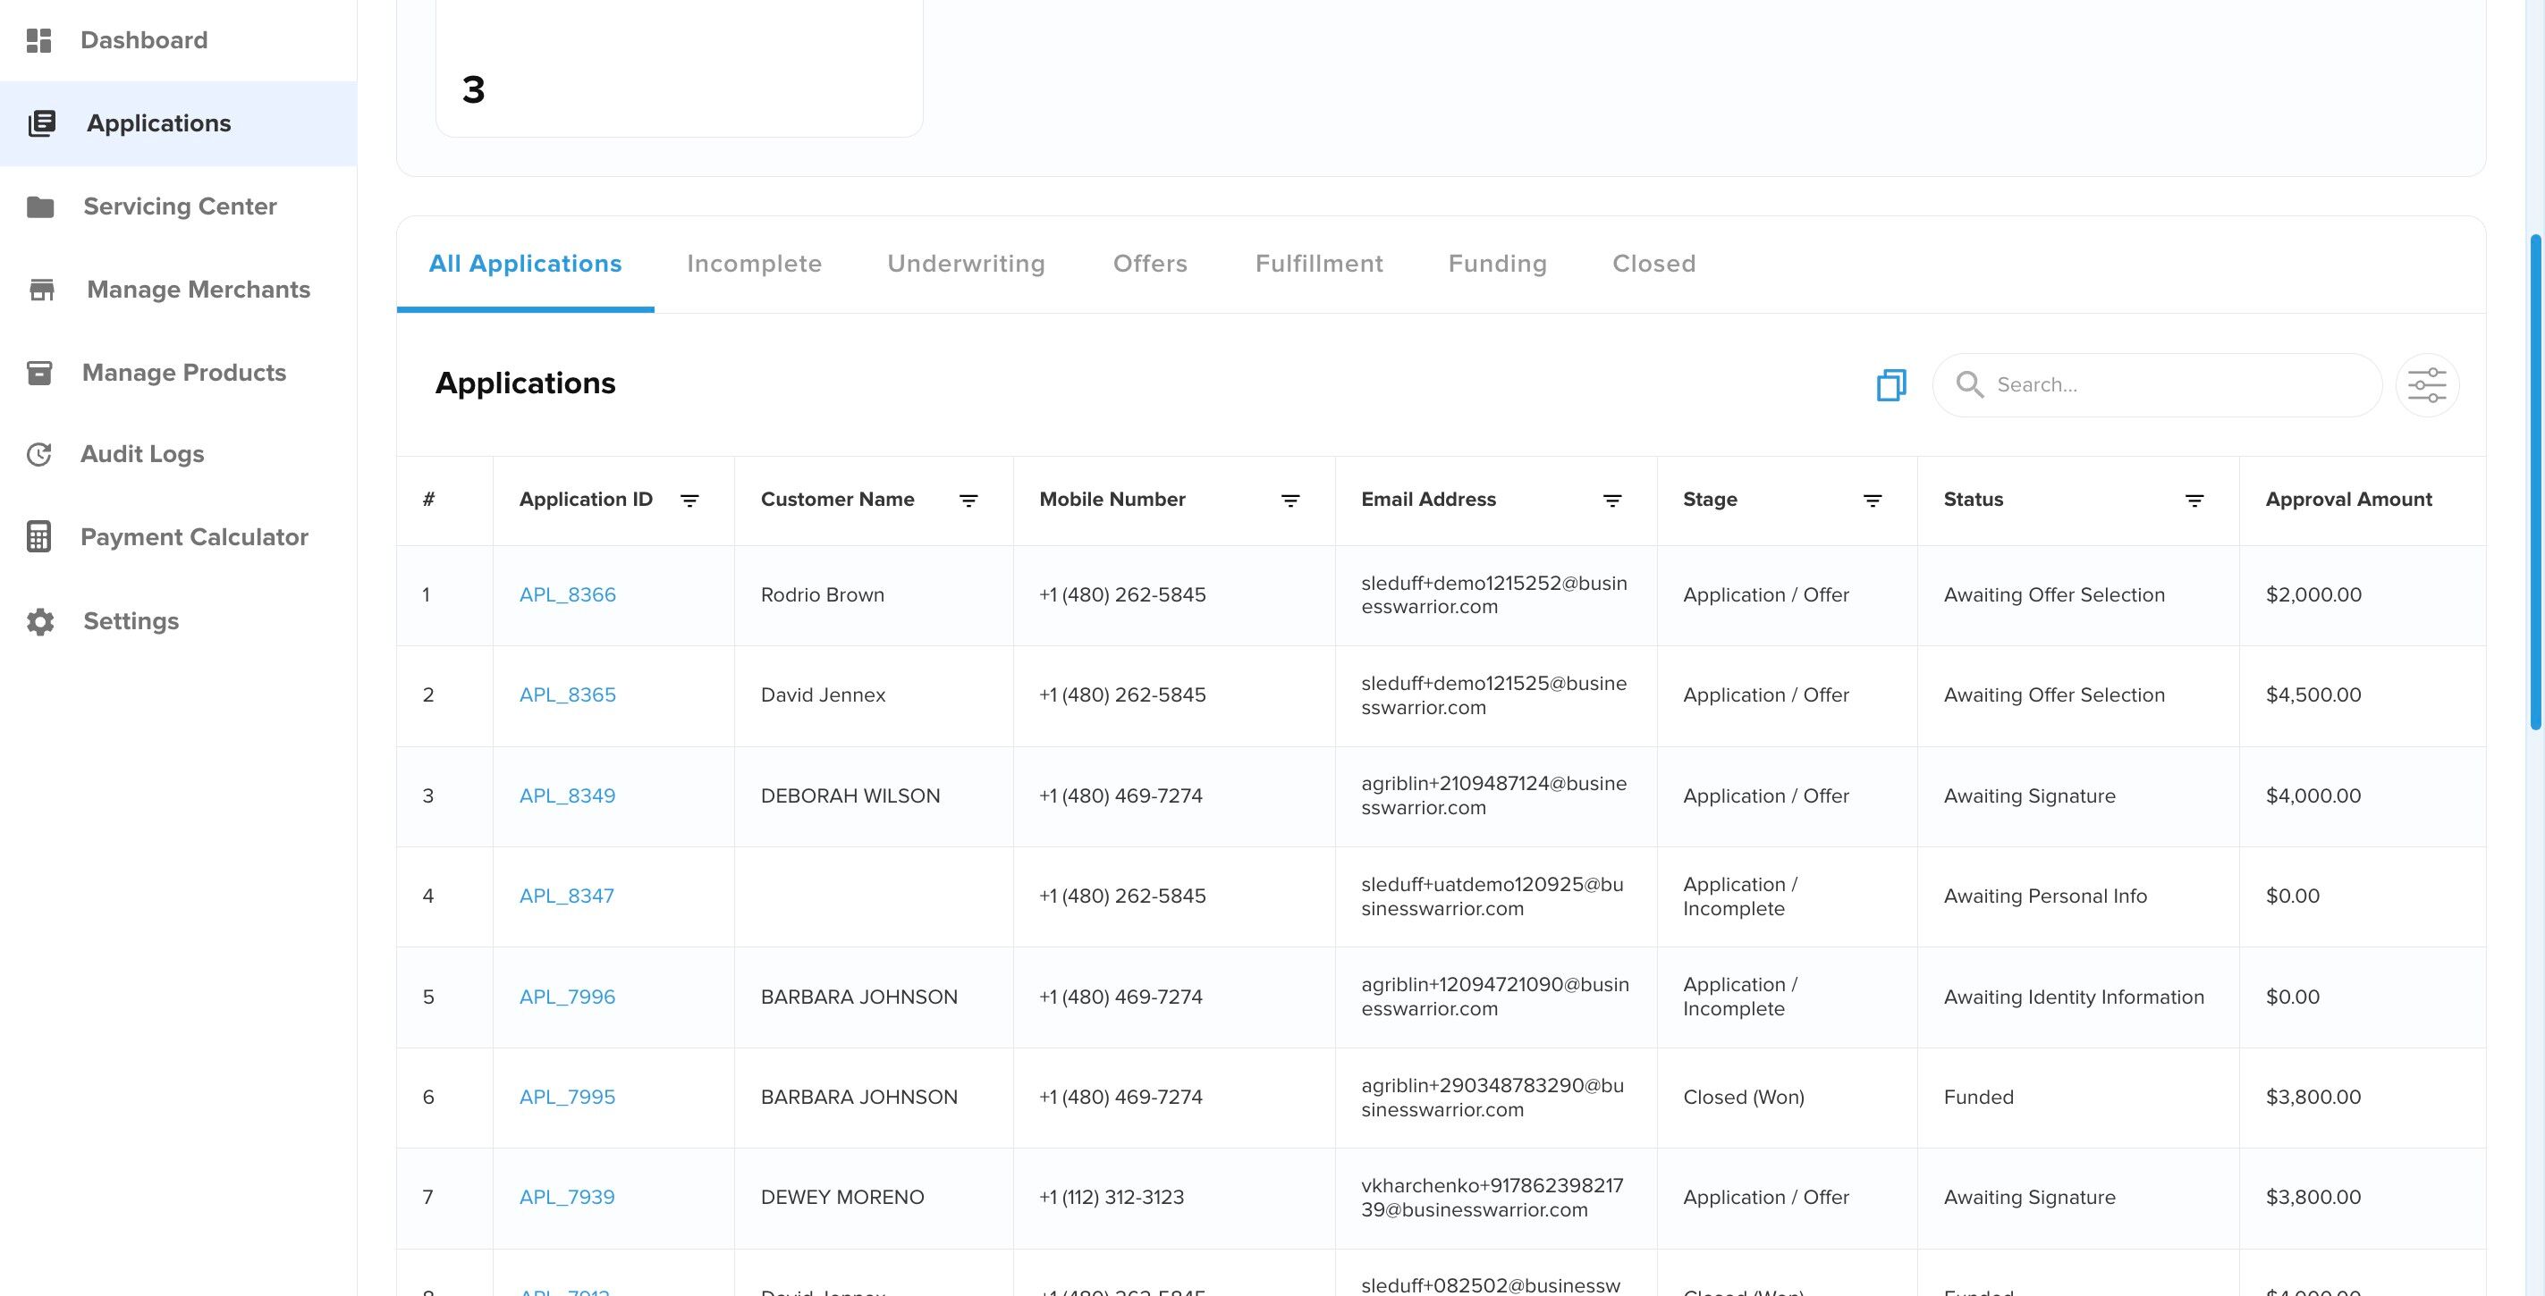The width and height of the screenshot is (2545, 1296).
Task: Click the page vertical scrollbar
Action: coord(2535,482)
